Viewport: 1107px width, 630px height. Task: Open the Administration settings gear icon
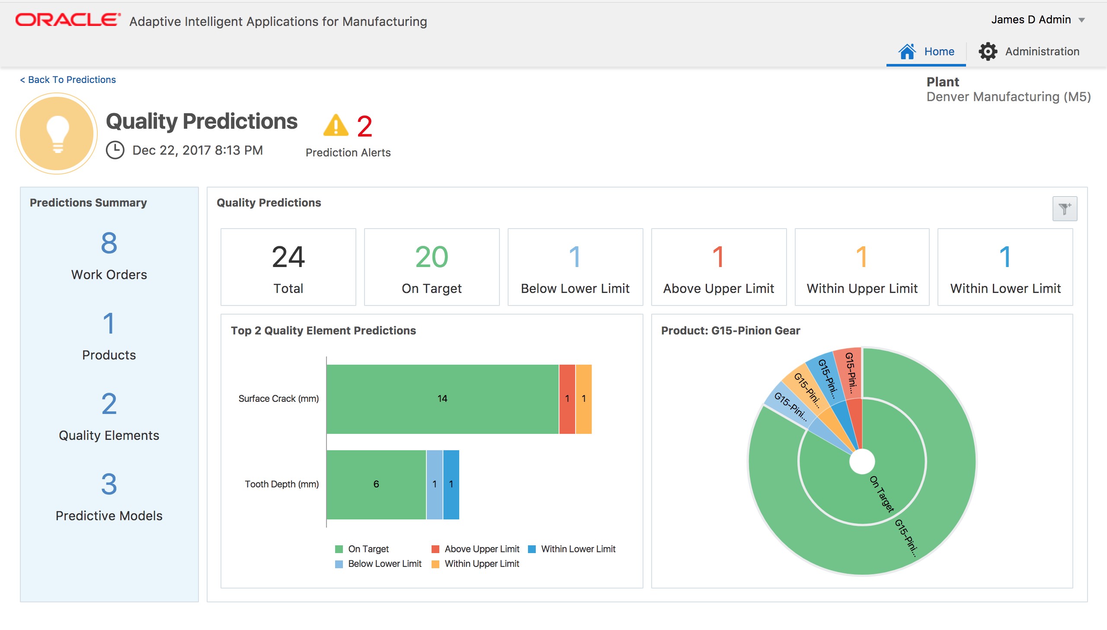(x=989, y=51)
